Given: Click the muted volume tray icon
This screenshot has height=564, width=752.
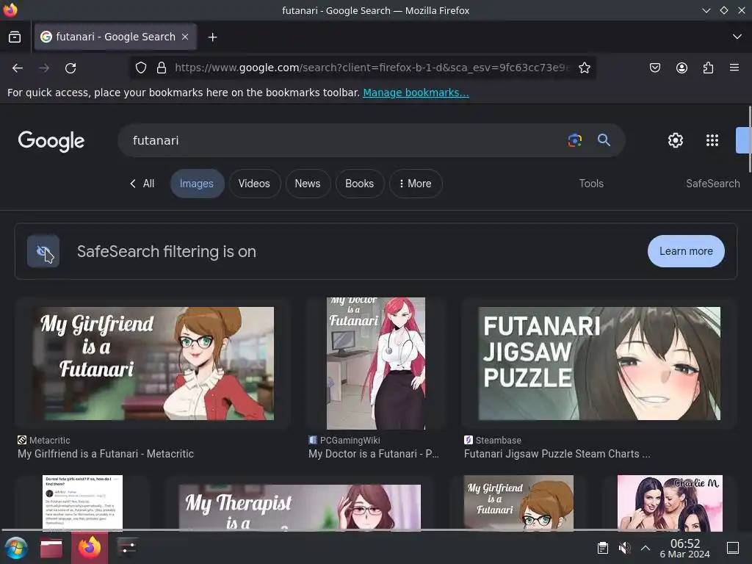Looking at the screenshot, I should coord(624,548).
